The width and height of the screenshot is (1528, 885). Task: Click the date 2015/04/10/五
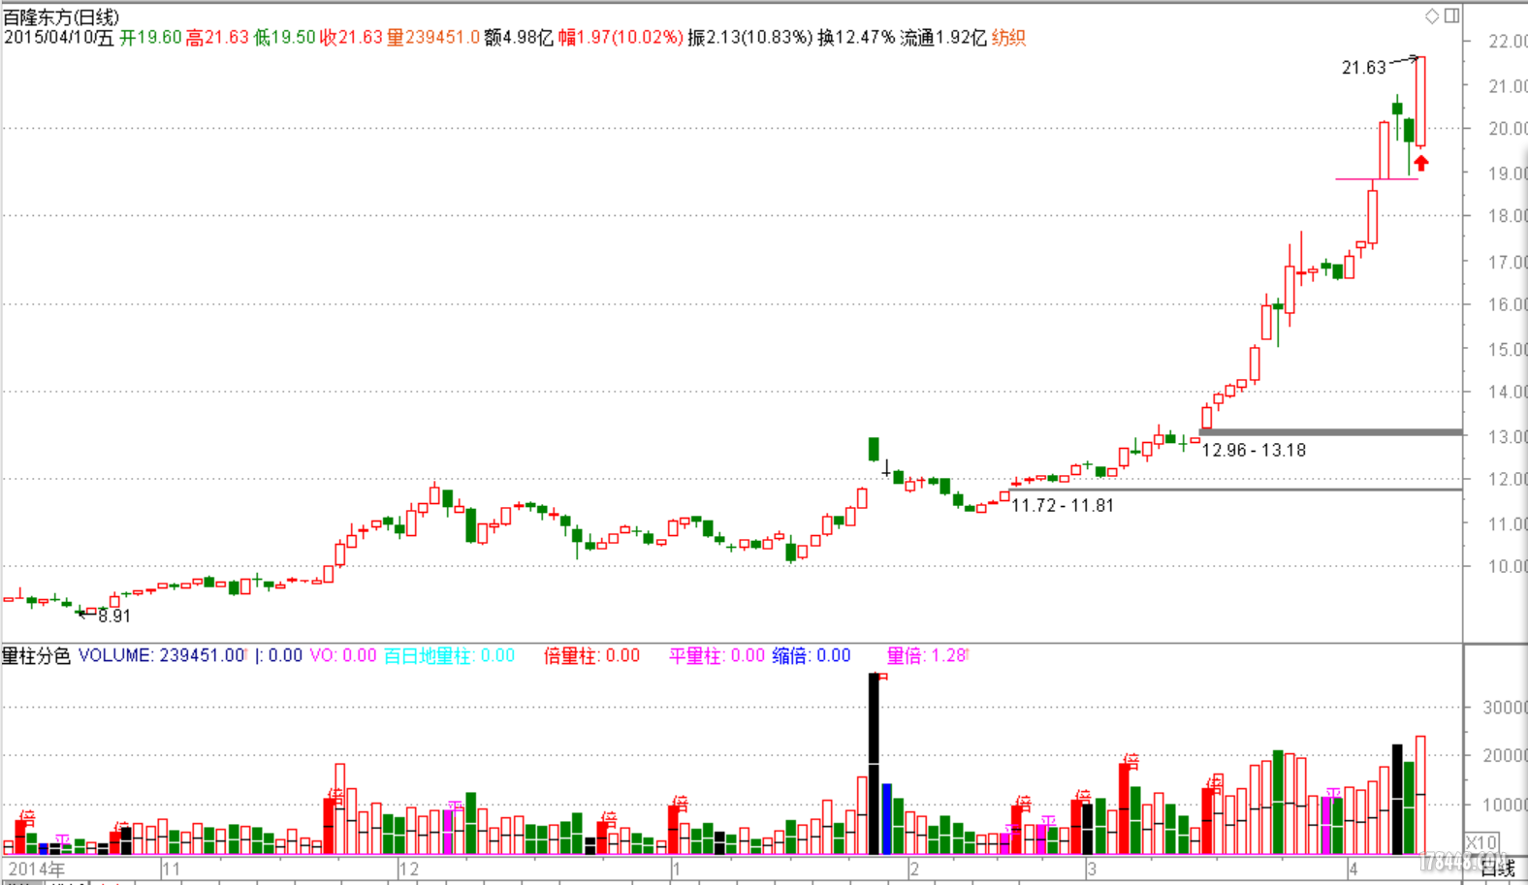click(x=59, y=38)
